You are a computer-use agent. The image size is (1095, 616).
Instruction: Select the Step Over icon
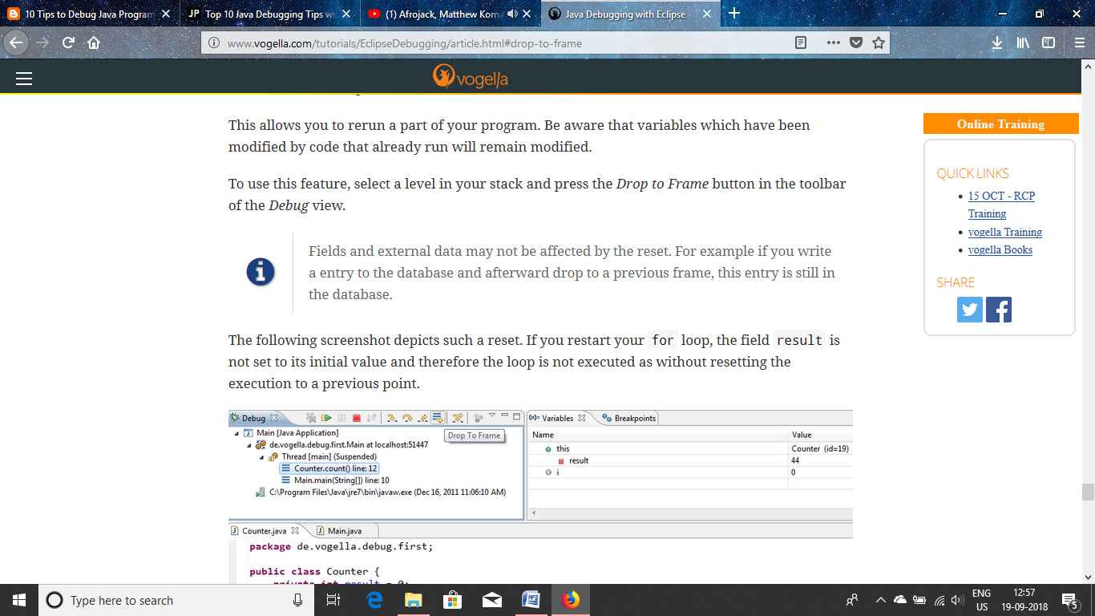point(407,417)
